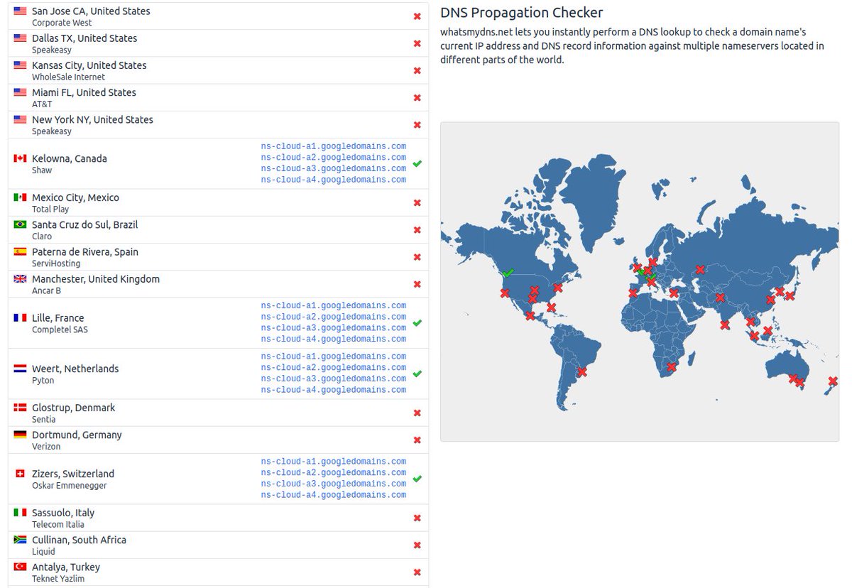Click the green checkmark for Kelowna, Canada

pos(417,163)
